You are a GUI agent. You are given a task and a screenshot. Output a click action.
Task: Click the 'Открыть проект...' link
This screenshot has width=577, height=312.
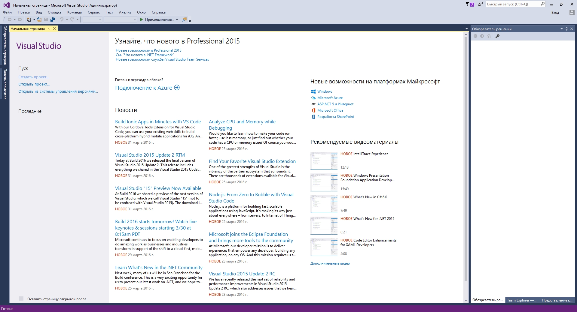click(34, 84)
